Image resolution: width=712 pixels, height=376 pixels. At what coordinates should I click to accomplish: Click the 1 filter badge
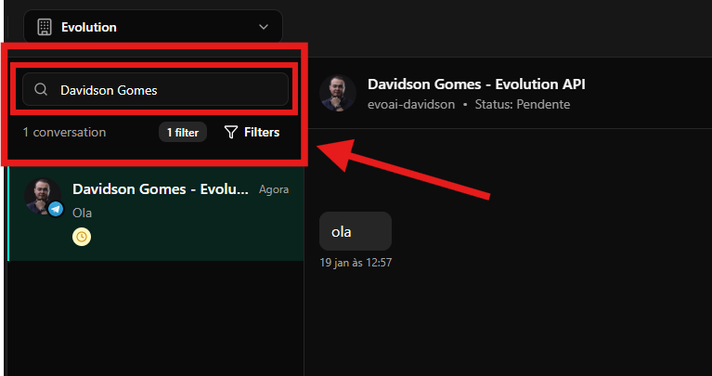(183, 132)
